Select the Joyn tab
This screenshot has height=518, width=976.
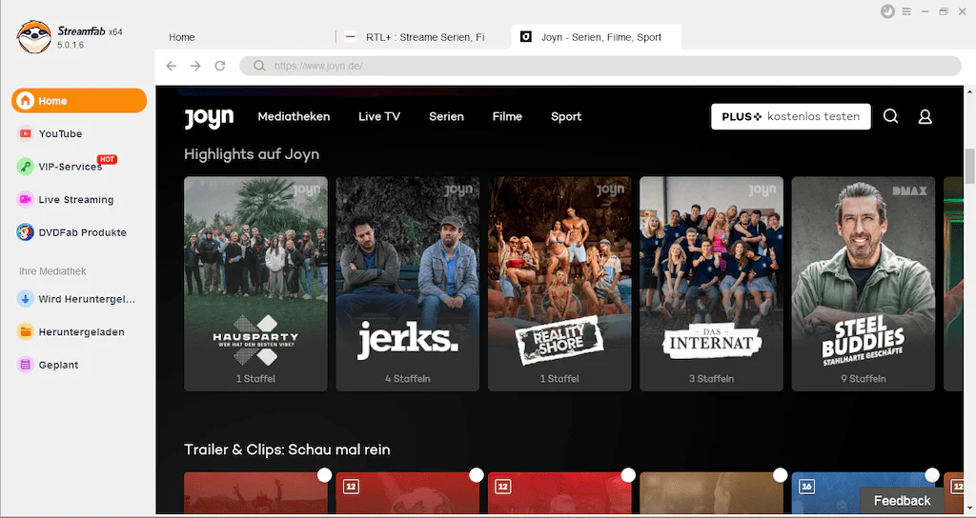coord(597,37)
